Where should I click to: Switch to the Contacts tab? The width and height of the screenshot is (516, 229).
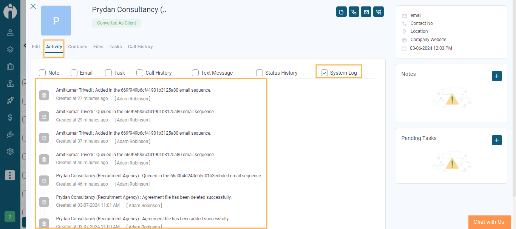click(x=78, y=47)
